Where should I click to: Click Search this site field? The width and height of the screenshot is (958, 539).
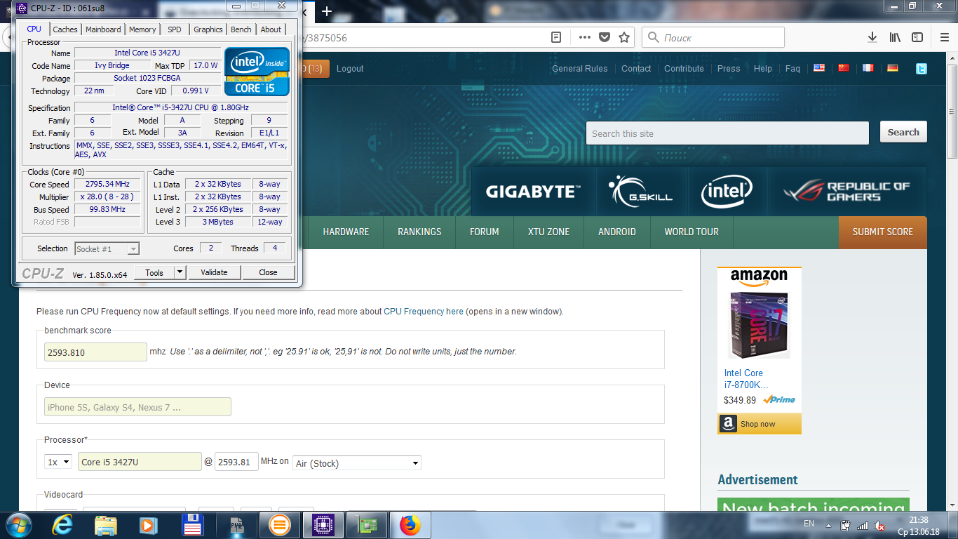pos(727,133)
